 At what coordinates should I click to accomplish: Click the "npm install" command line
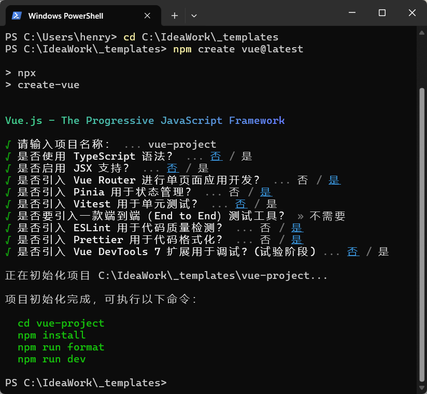tap(51, 335)
